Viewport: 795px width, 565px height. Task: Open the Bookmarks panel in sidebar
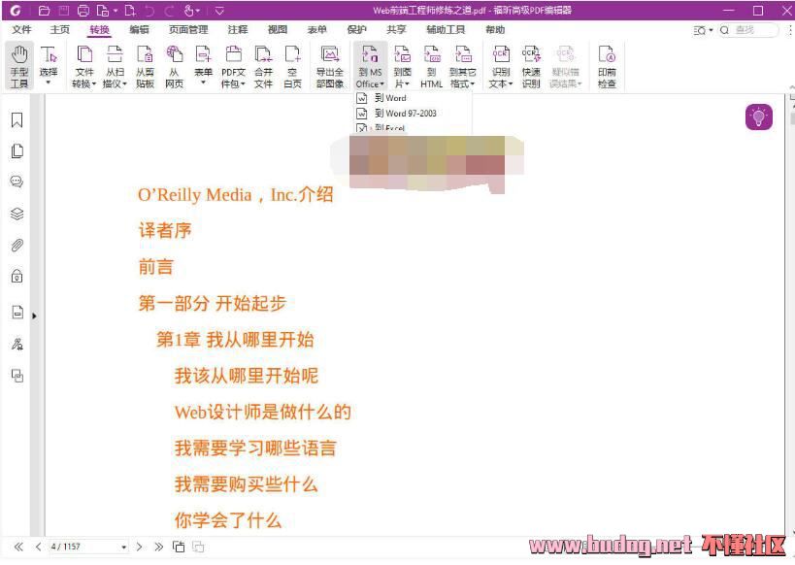[x=17, y=119]
